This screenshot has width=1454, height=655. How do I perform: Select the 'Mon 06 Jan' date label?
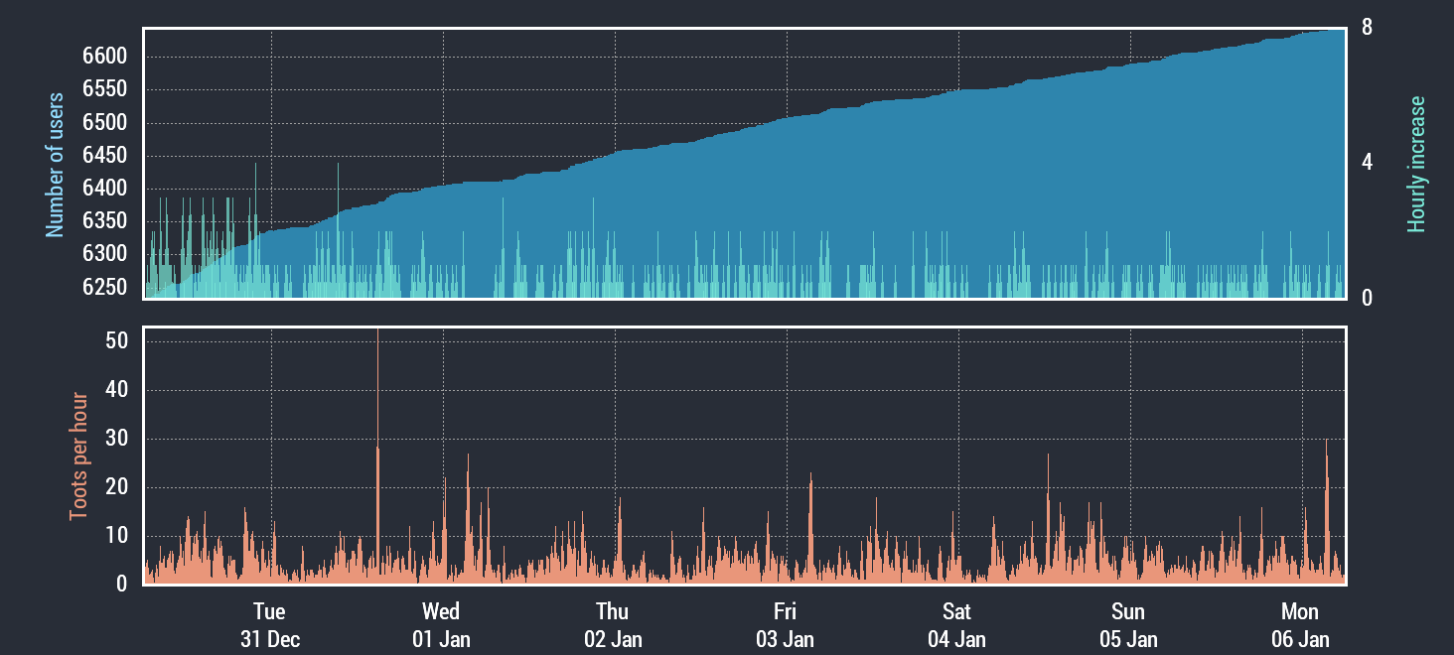(1300, 625)
